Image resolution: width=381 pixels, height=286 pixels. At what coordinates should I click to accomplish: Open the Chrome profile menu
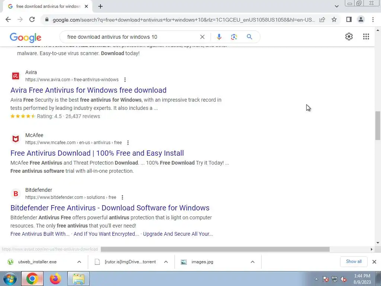point(361,19)
